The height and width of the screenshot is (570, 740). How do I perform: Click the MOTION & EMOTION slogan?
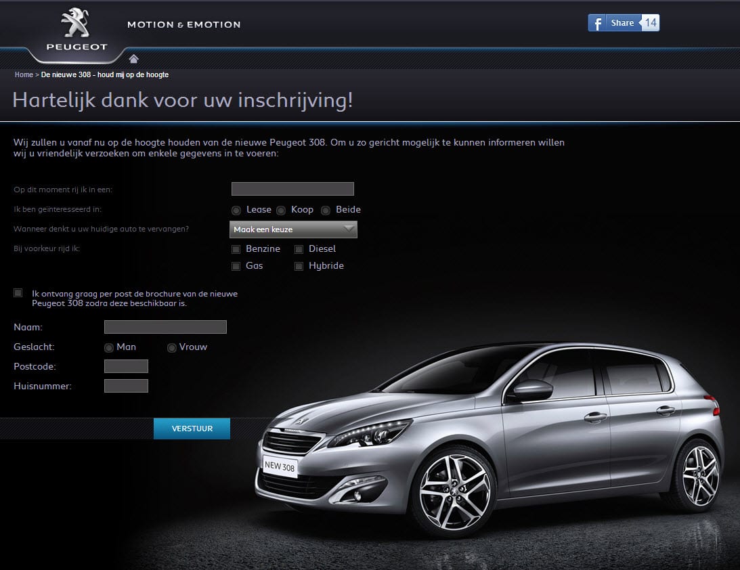tap(184, 24)
